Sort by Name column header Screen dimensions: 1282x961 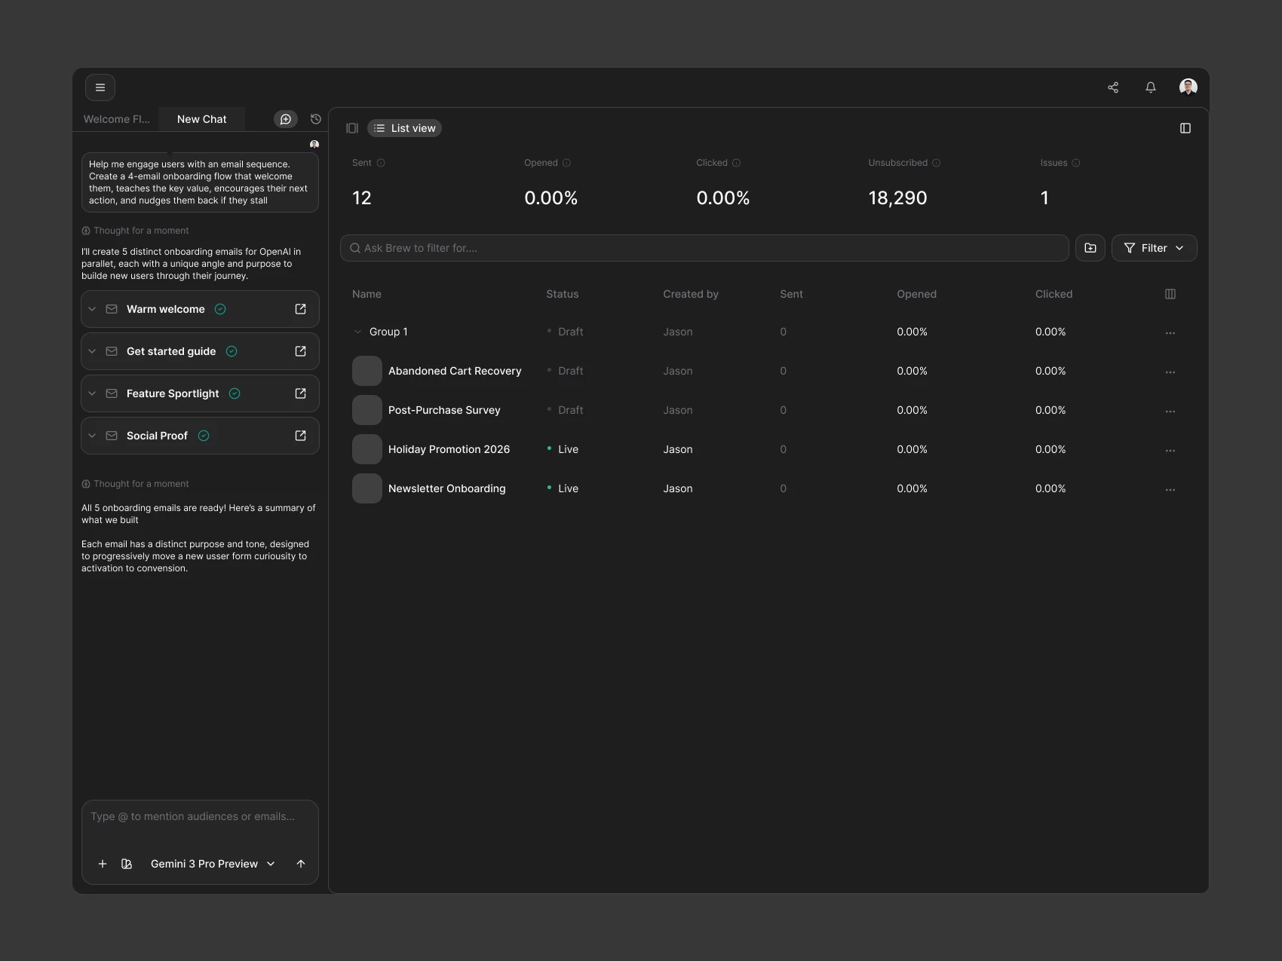tap(367, 294)
